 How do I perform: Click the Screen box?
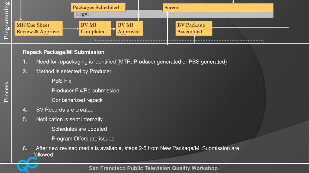(218, 8)
